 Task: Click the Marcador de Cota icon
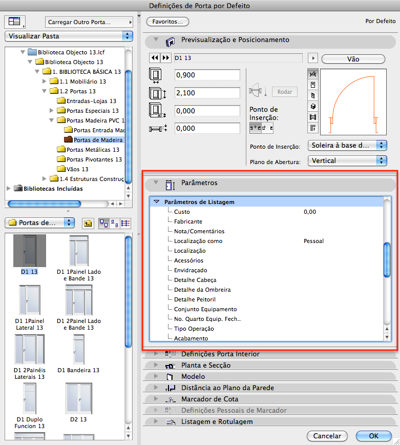point(171,400)
